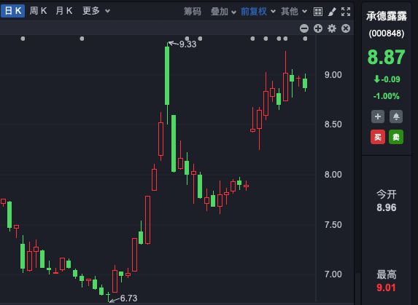
Task: Toggle the 筹码 chip distribution view
Action: pyautogui.click(x=192, y=12)
